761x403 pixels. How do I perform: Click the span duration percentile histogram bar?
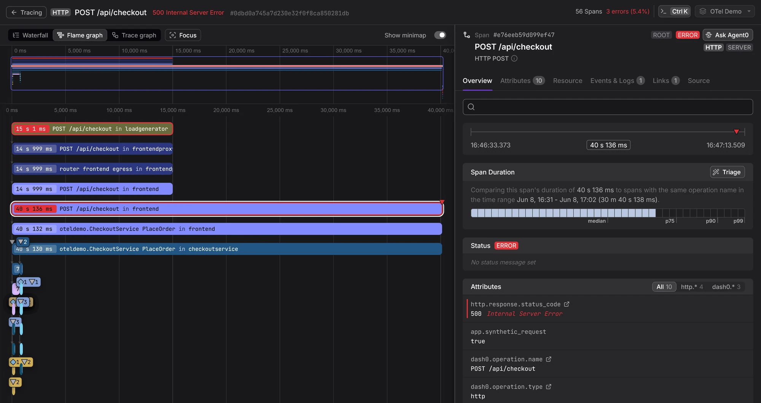[x=608, y=213]
